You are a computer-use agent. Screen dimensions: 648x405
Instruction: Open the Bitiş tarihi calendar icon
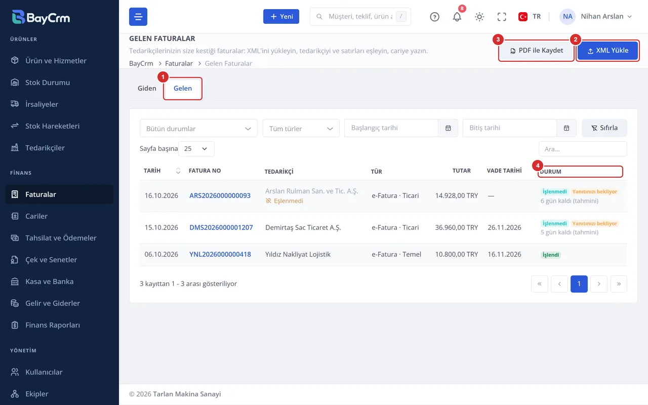pyautogui.click(x=566, y=128)
